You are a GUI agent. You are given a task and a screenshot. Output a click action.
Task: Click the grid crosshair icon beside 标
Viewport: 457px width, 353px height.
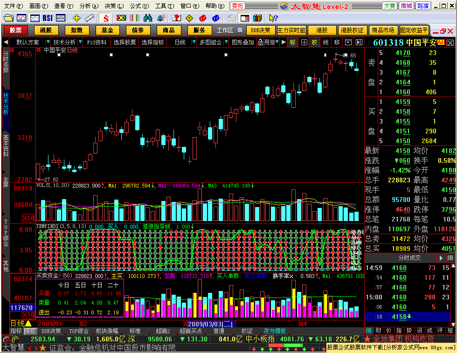point(304,42)
